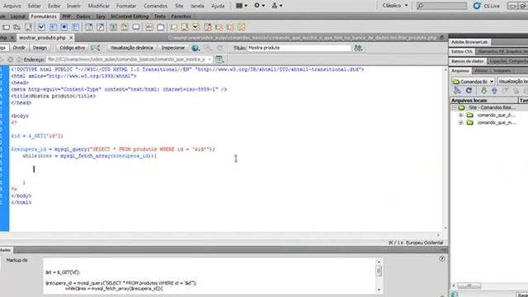Image resolution: width=528 pixels, height=297 pixels.
Task: Insert Spry Validation Text Field
Action: pyautogui.click(x=174, y=27)
